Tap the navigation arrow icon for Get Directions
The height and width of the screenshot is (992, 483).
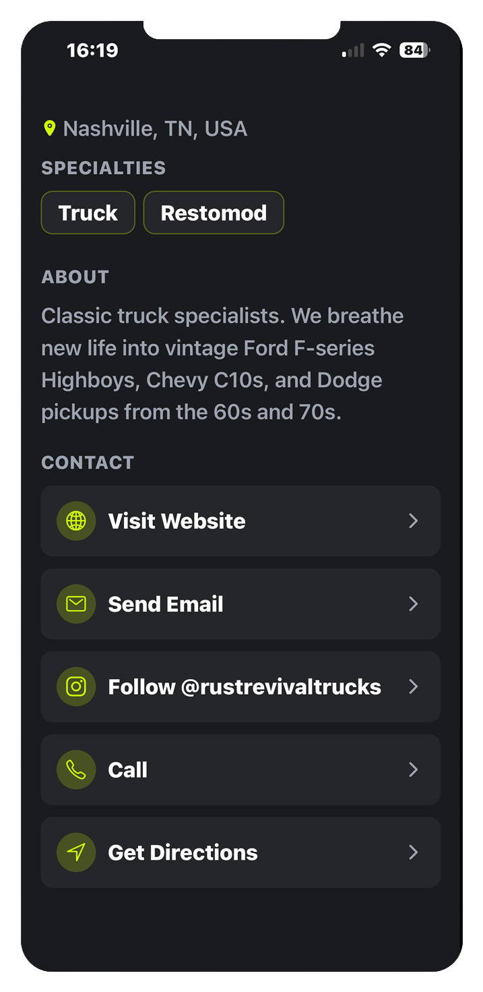[76, 853]
